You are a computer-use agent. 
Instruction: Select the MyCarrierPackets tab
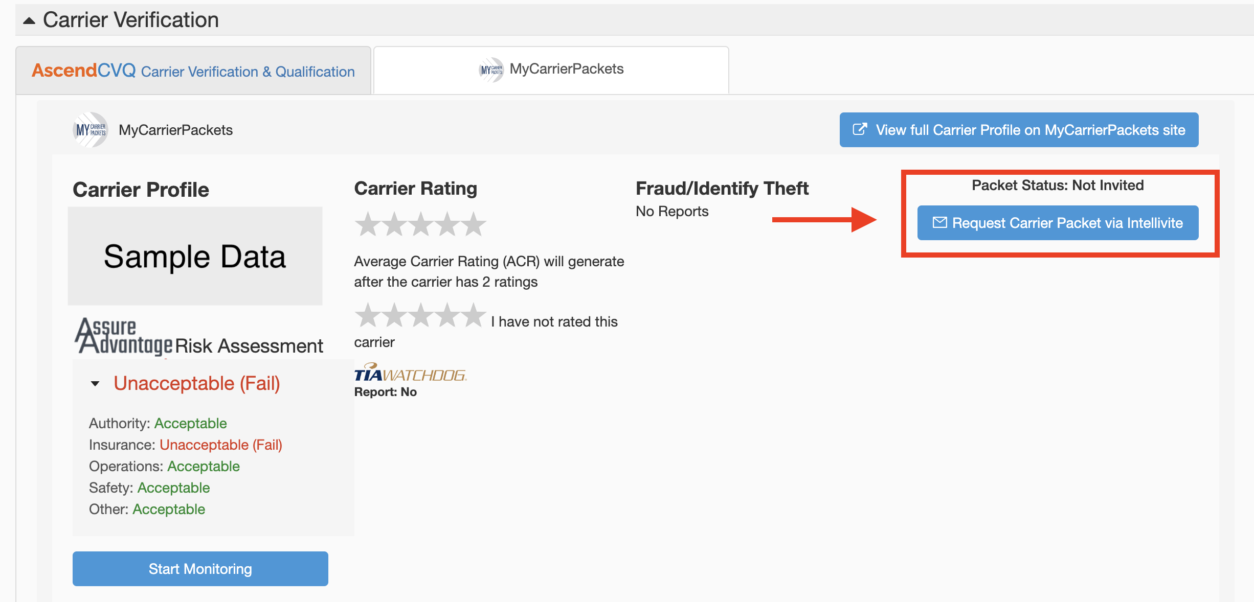pos(551,70)
